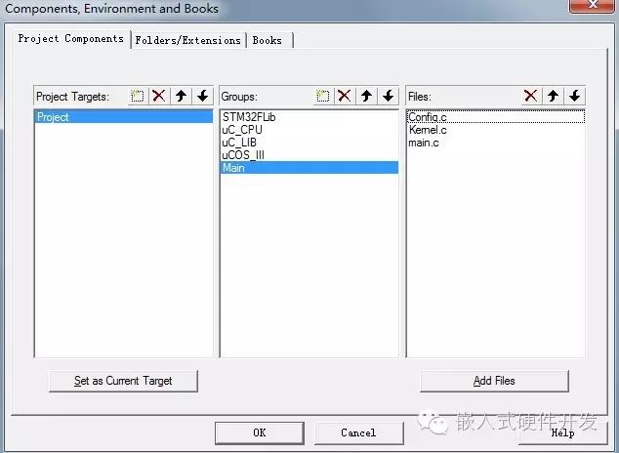The image size is (619, 453).
Task: Select the Kernel.c file
Action: (496, 130)
